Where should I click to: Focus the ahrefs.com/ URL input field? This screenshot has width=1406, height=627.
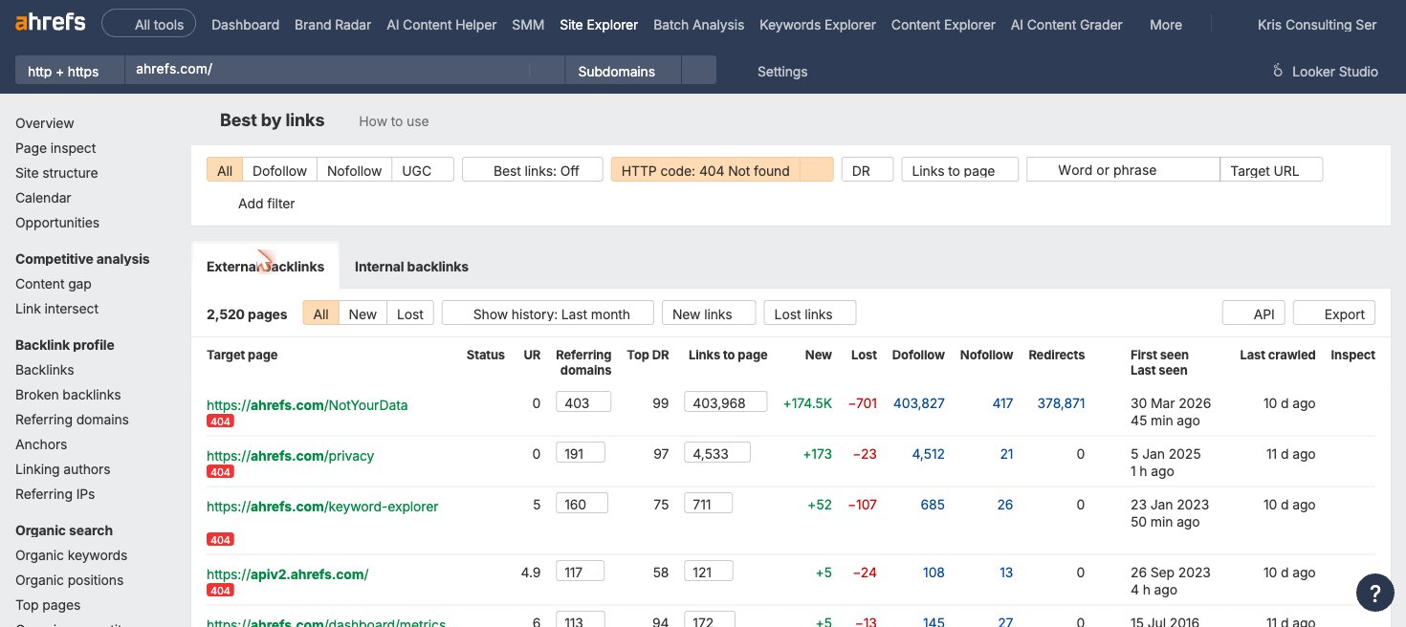tap(327, 70)
